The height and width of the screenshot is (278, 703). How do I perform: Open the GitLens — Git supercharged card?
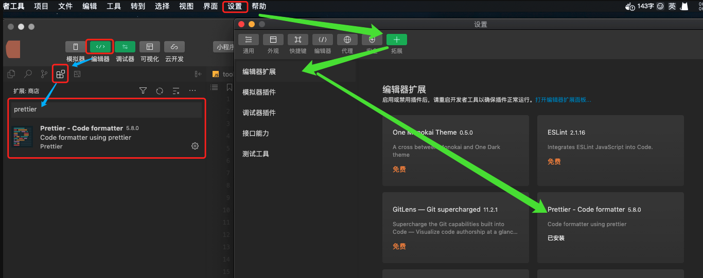(x=455, y=228)
